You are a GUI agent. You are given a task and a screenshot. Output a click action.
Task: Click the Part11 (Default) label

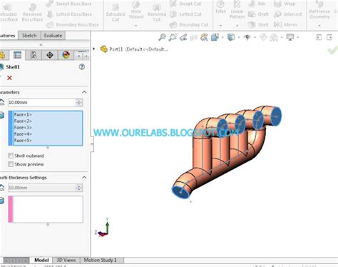[138, 49]
